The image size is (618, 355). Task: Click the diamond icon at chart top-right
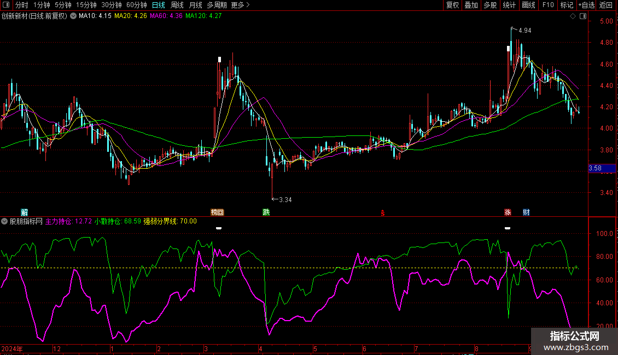pos(573,16)
